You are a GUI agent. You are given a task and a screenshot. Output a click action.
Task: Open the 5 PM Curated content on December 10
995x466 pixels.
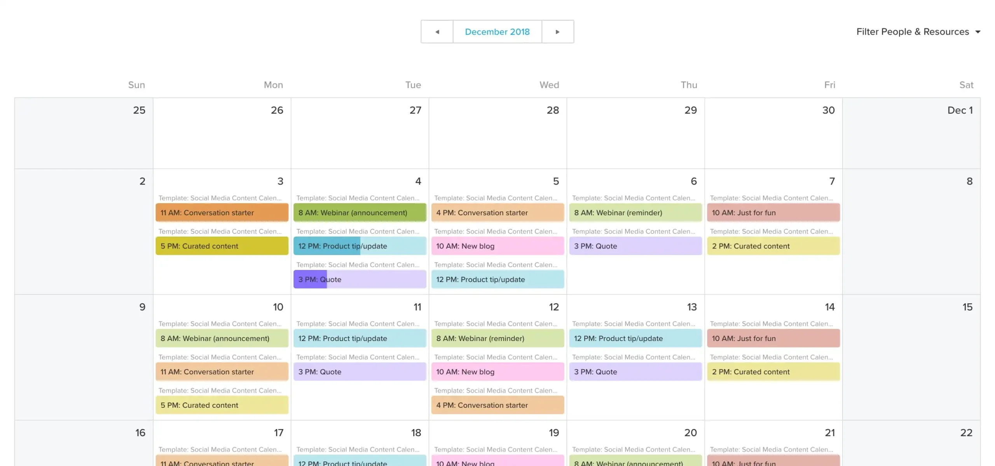coord(222,405)
